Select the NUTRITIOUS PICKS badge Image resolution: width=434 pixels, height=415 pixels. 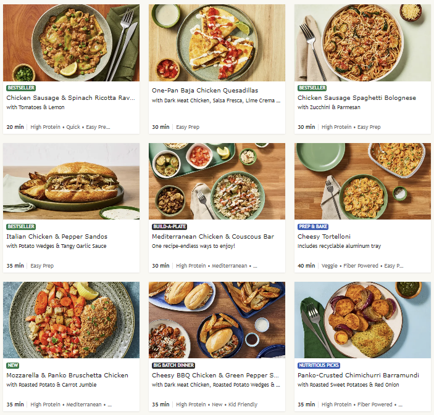coord(319,366)
